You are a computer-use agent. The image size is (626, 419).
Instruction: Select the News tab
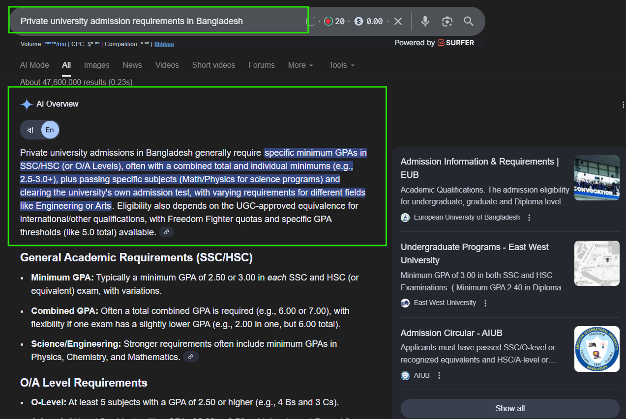click(132, 65)
